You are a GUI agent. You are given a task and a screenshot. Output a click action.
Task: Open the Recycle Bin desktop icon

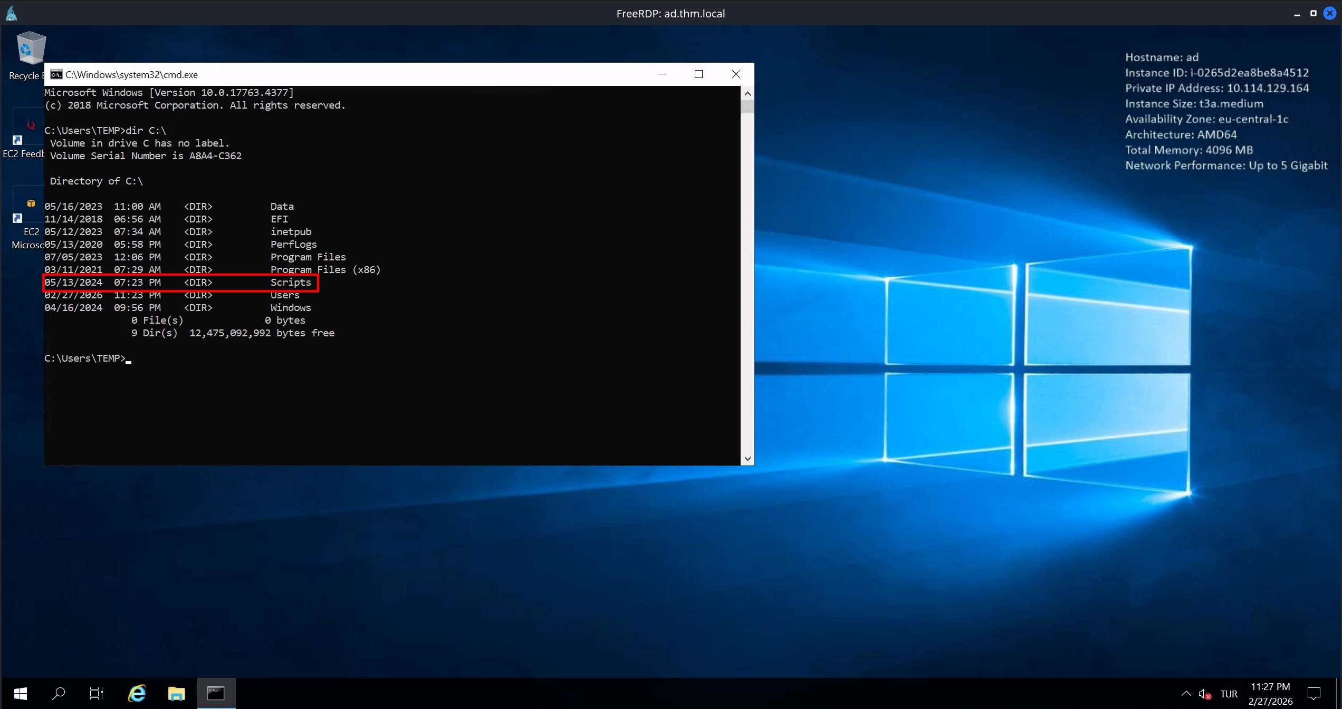point(30,50)
